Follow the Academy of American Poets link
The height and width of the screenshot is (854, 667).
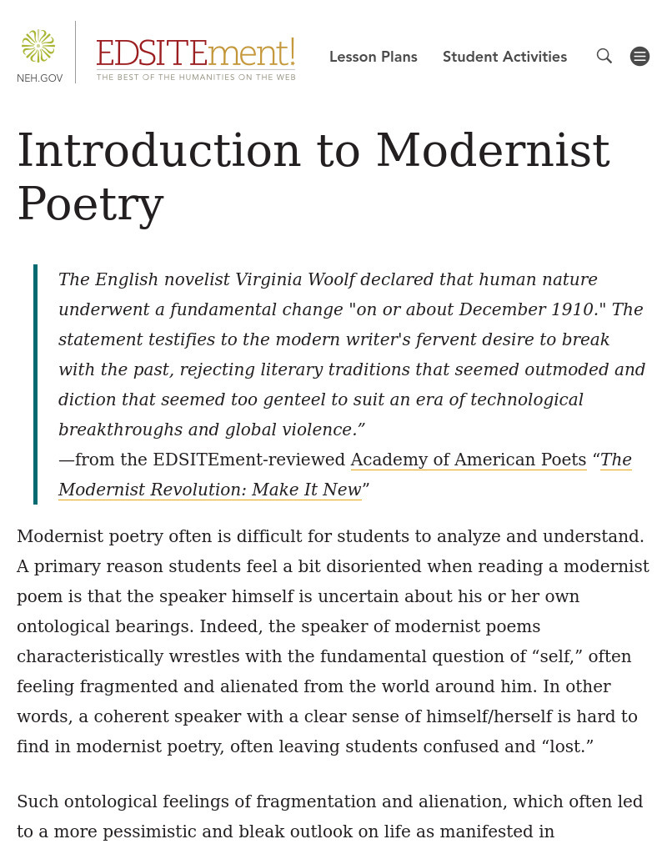pyautogui.click(x=468, y=460)
